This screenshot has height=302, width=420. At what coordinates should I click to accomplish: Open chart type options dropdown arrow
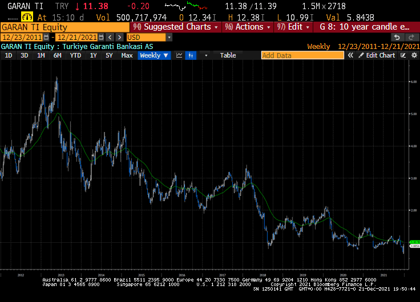tap(206, 55)
